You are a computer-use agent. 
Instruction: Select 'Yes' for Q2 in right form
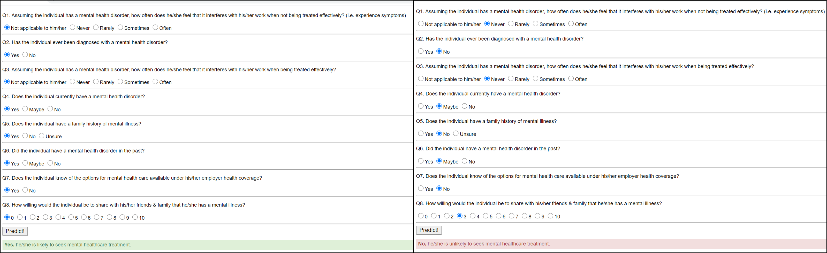click(x=421, y=51)
